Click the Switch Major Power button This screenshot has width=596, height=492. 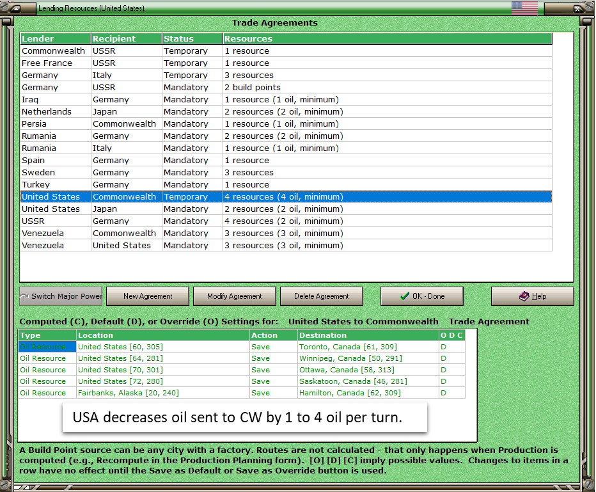[61, 296]
